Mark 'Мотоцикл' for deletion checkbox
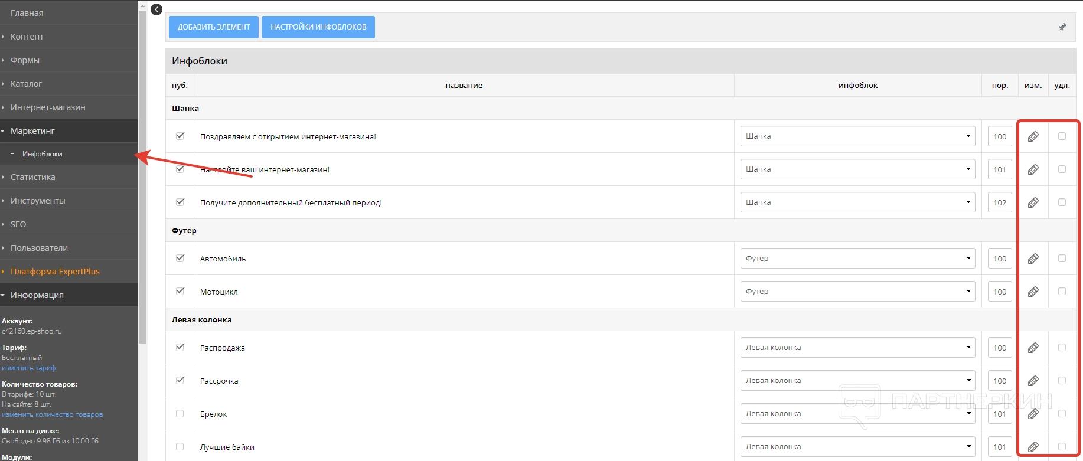1083x461 pixels. click(1062, 292)
